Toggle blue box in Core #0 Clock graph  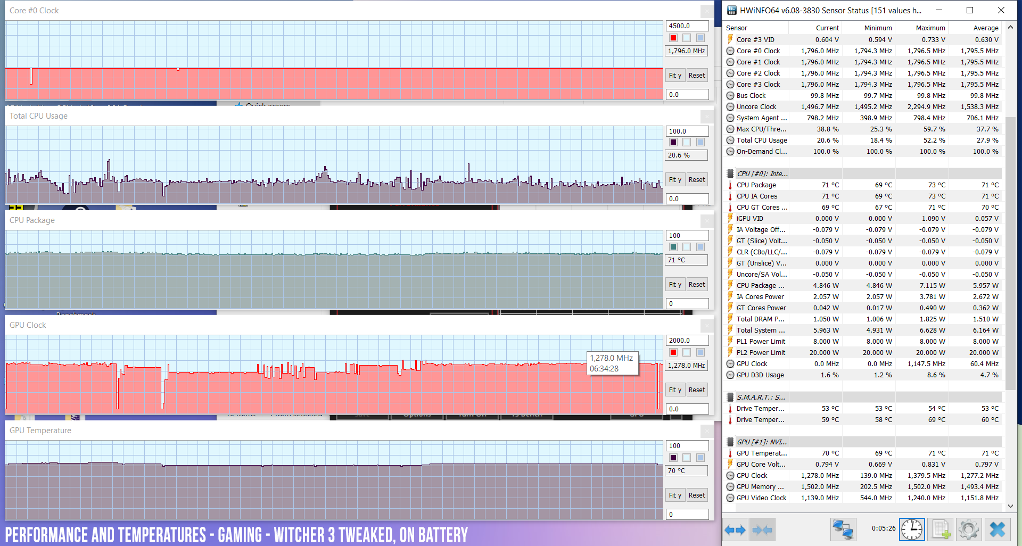click(x=700, y=38)
